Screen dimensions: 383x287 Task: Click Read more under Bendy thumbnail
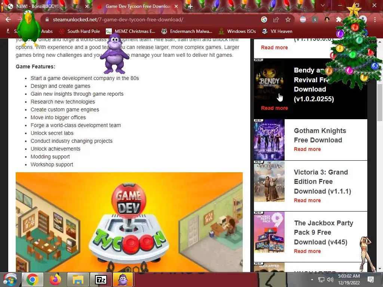click(x=274, y=108)
